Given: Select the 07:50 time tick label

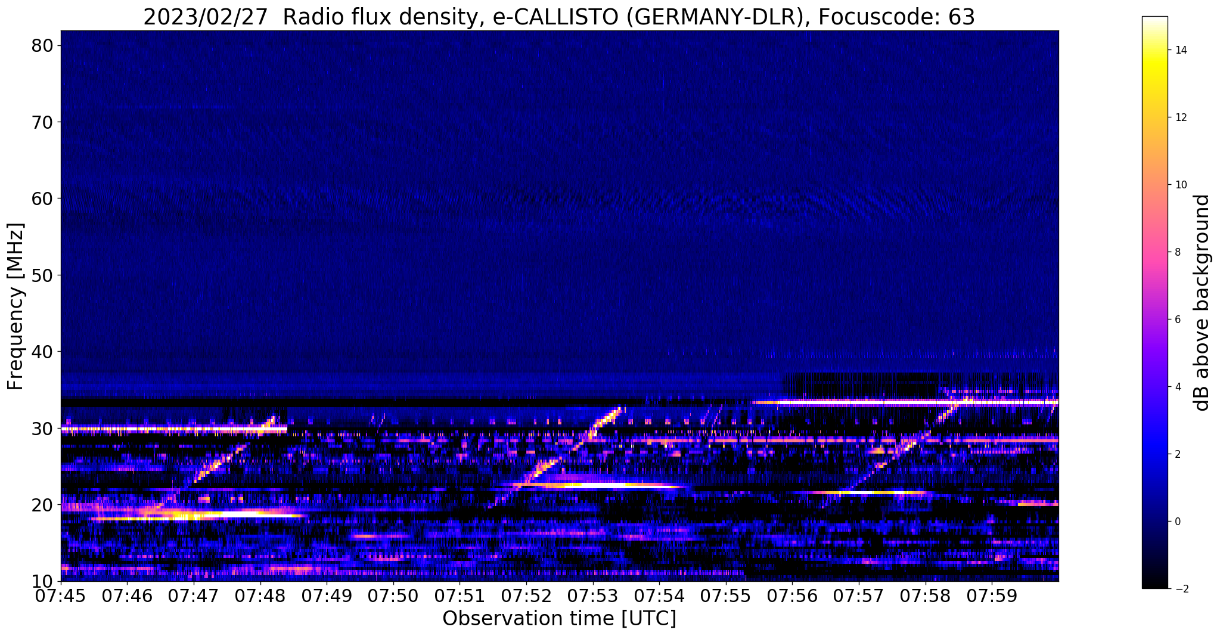Looking at the screenshot, I should click(393, 595).
